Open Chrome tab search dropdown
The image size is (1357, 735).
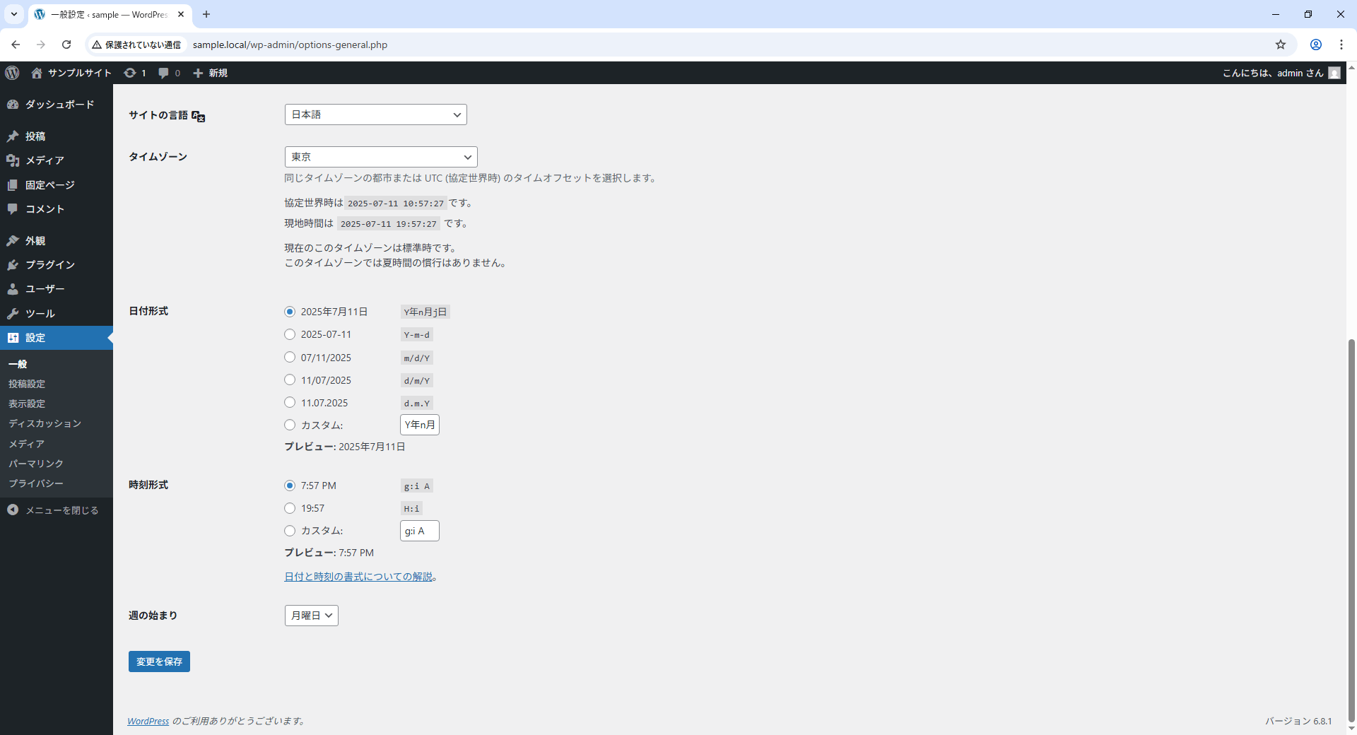13,14
